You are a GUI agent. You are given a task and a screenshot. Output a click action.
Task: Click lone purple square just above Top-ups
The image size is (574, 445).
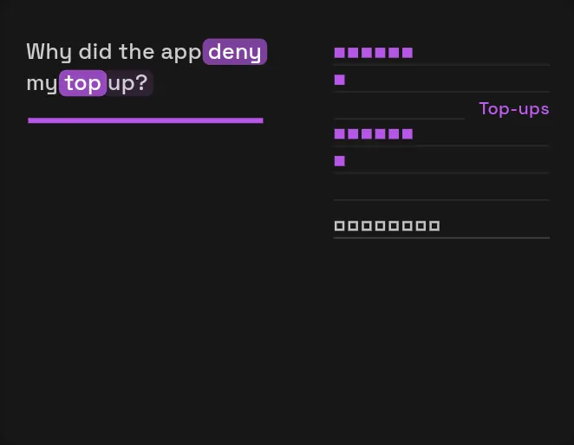click(339, 80)
